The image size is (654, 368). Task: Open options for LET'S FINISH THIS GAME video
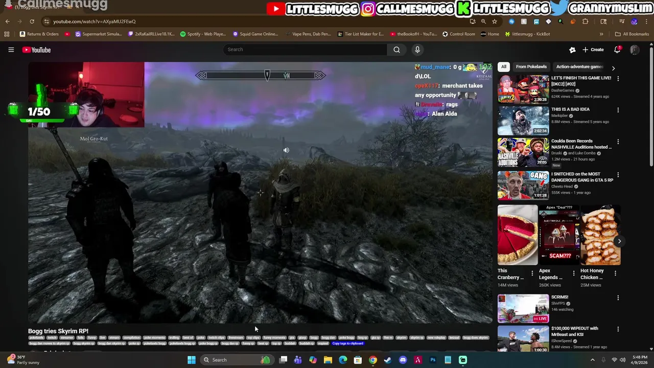[x=618, y=79]
